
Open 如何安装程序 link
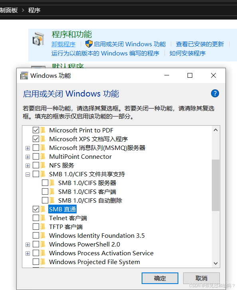[x=188, y=53]
